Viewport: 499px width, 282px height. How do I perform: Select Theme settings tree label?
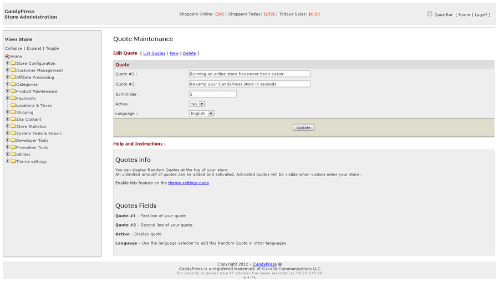pyautogui.click(x=31, y=162)
